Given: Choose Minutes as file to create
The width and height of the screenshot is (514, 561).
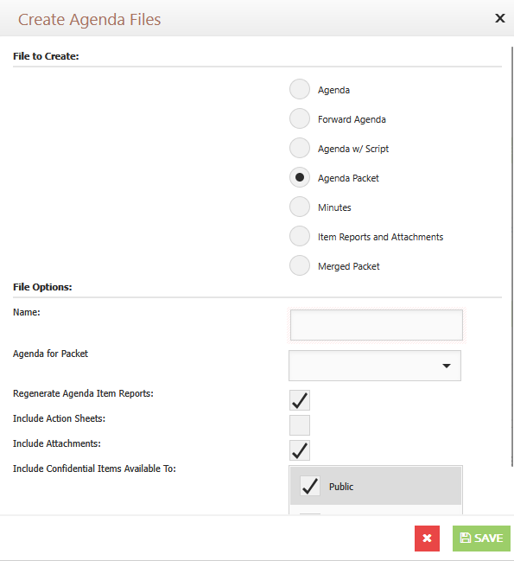Looking at the screenshot, I should pos(300,207).
